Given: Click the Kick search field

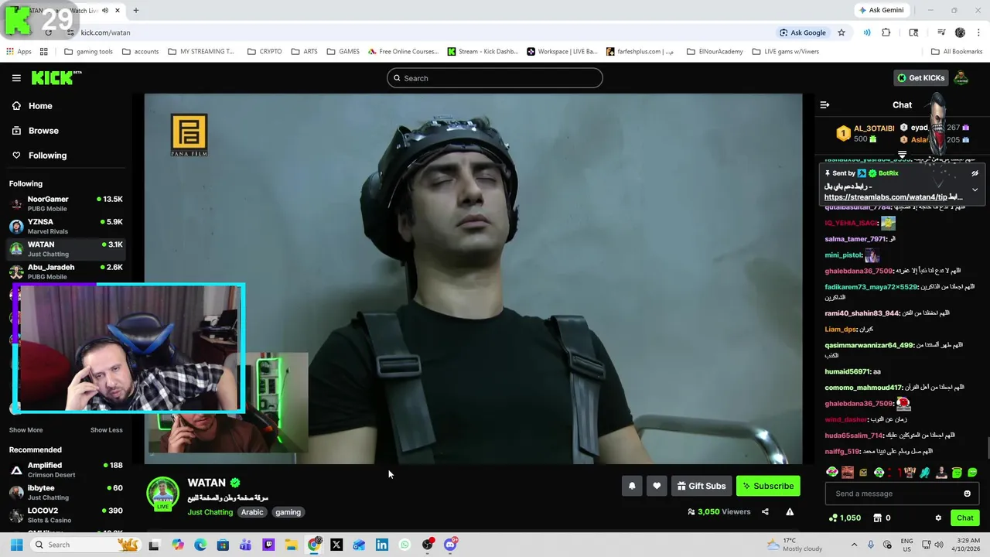Looking at the screenshot, I should 495,78.
